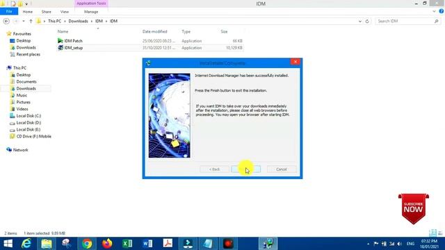Viewport: 445px width, 250px height.
Task: Open Desktop under This PC
Action: [23, 75]
